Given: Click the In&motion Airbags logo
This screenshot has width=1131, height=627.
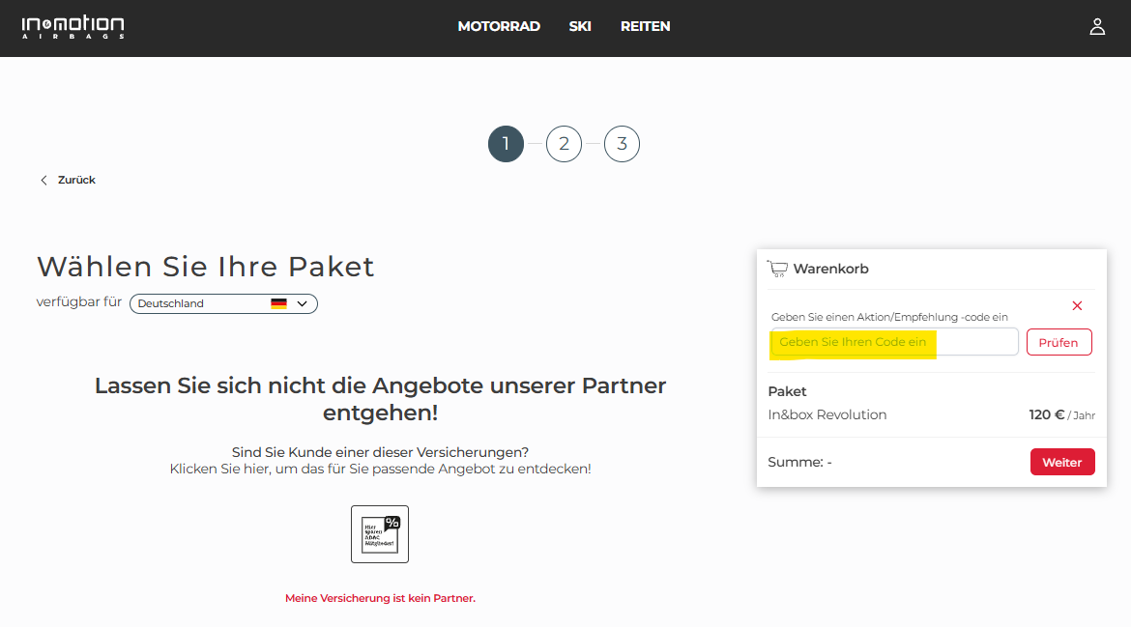Looking at the screenshot, I should point(72,27).
